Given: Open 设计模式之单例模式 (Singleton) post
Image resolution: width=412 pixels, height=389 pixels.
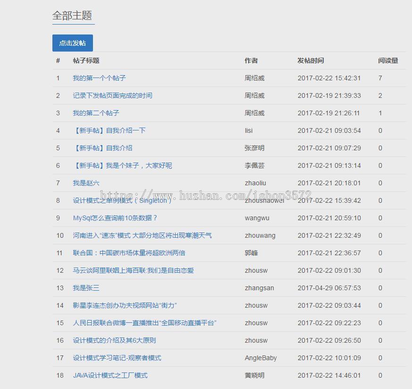Looking at the screenshot, I should pyautogui.click(x=122, y=200).
